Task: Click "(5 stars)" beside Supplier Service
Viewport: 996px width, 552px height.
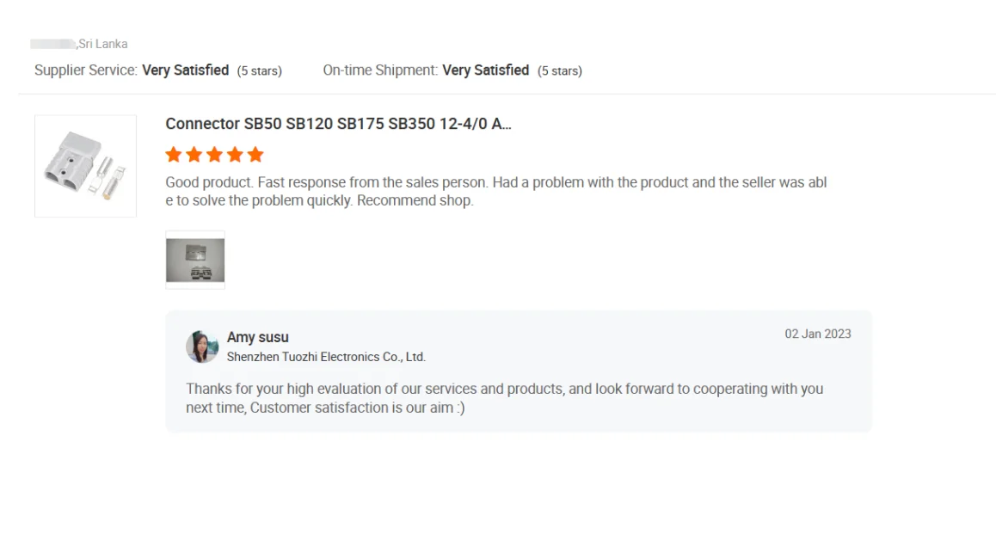Action: coord(260,71)
